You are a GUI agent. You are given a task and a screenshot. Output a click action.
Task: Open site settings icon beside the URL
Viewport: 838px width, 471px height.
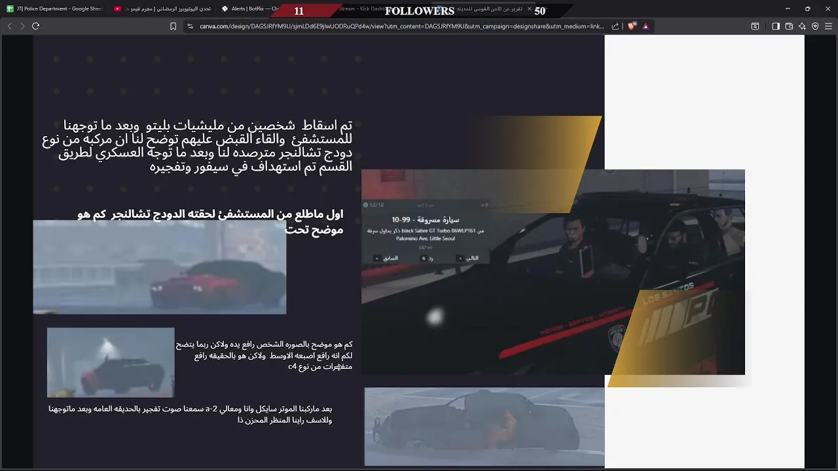tap(190, 26)
